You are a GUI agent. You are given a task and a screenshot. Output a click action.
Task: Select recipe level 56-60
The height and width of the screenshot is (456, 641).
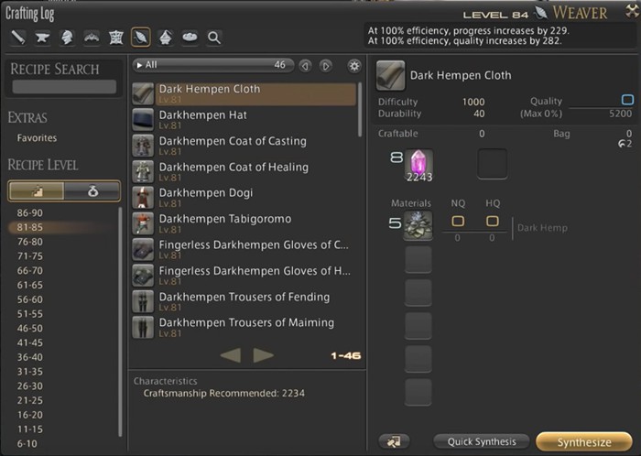(x=30, y=299)
